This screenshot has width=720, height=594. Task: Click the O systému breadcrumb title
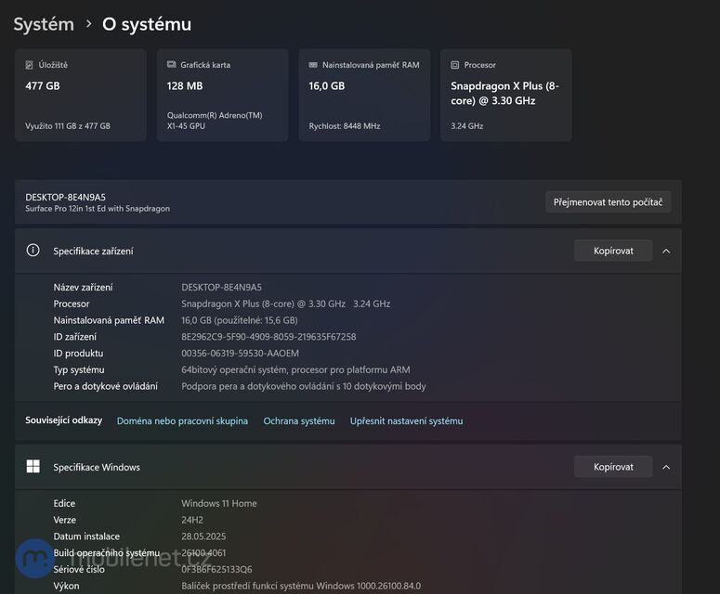pyautogui.click(x=147, y=24)
